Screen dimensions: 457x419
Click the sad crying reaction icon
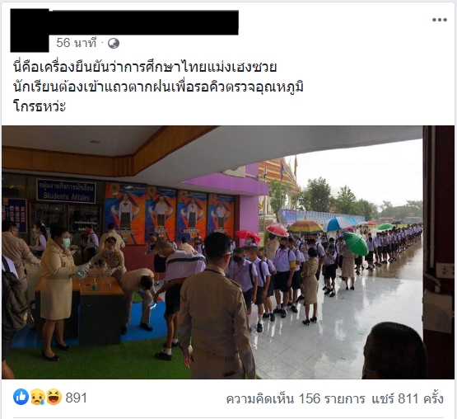tap(38, 397)
